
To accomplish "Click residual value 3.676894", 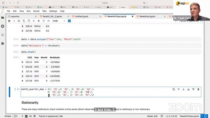I will 55,62.
